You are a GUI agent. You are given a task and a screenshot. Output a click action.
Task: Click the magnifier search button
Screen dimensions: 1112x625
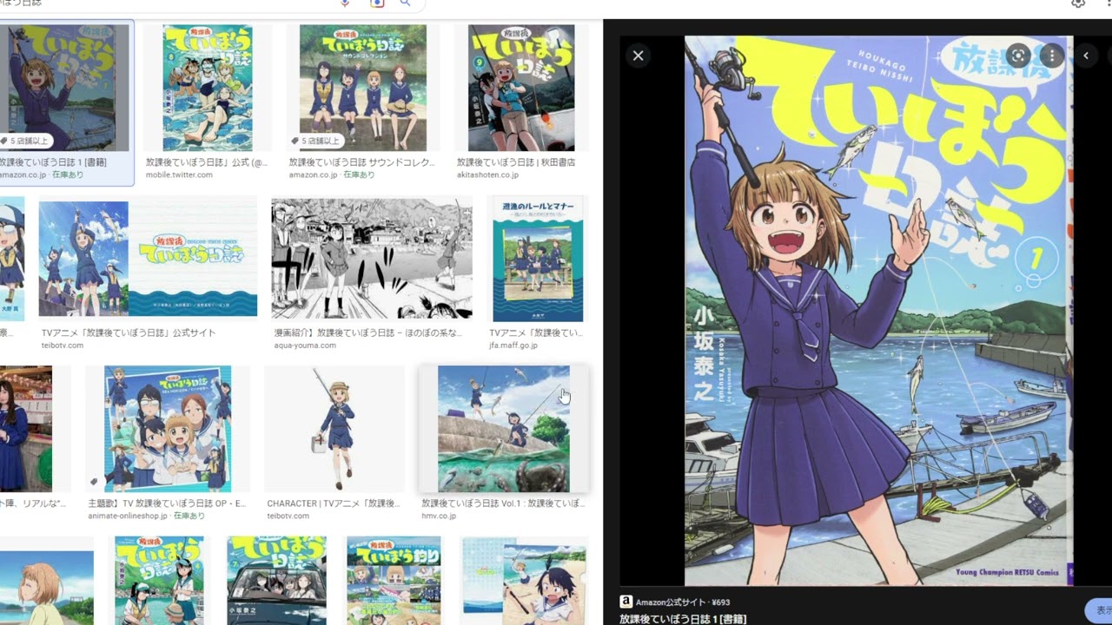click(x=405, y=3)
